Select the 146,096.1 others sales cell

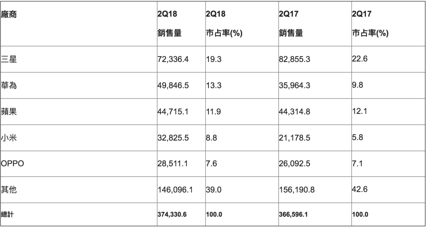(175, 189)
